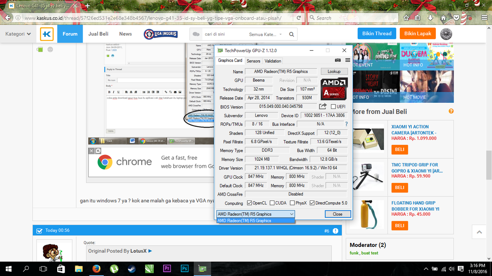The width and height of the screenshot is (492, 276).
Task: Switch to the Sensors tab
Action: 253,61
